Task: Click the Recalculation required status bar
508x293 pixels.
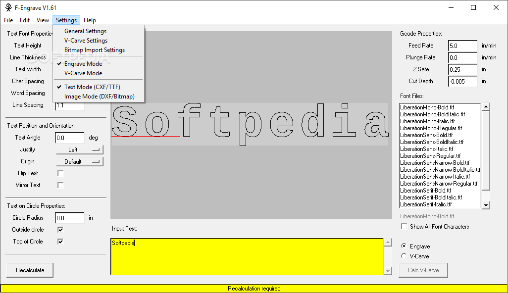Action: coord(254,289)
